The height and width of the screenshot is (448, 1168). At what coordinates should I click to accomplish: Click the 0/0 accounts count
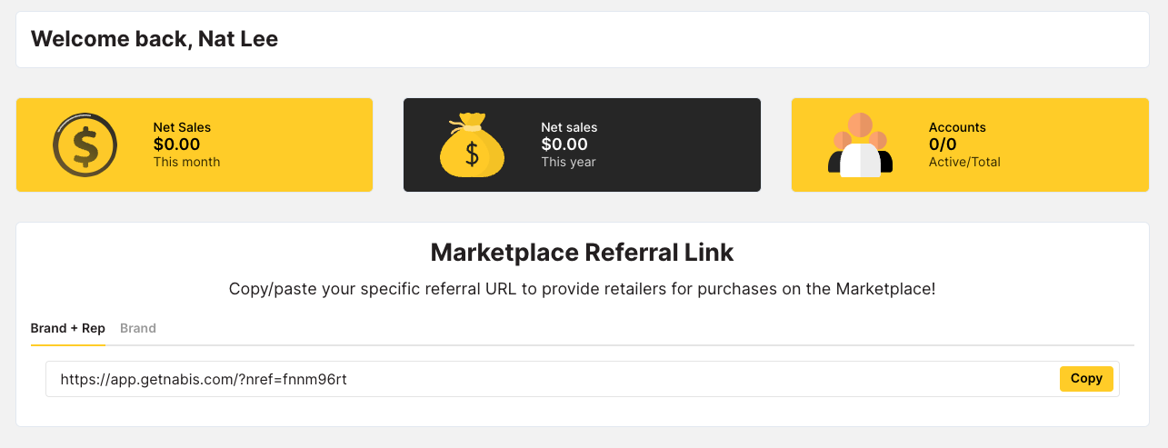click(943, 144)
